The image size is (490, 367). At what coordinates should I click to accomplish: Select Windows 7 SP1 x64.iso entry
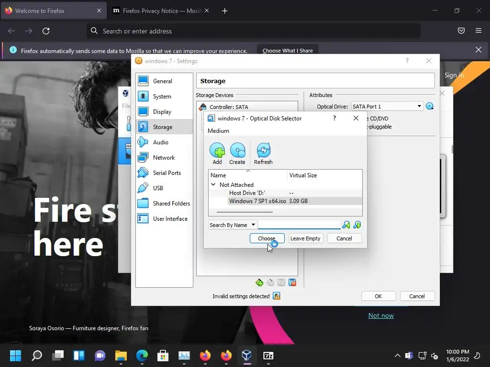[257, 201]
